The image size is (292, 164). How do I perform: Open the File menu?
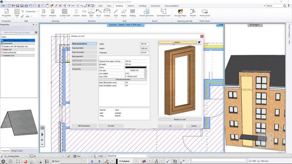(3, 6)
